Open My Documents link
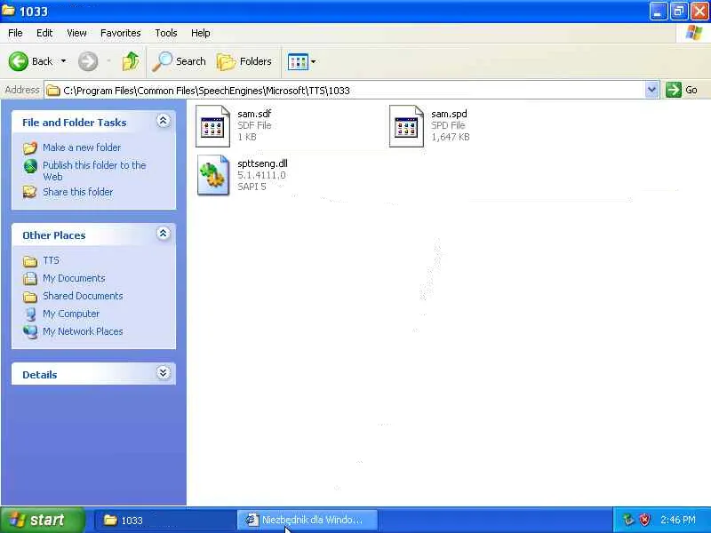The width and height of the screenshot is (711, 533). tap(74, 278)
